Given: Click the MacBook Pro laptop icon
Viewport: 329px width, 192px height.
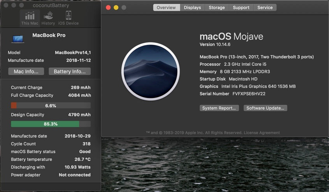Looking at the screenshot, I should click(x=18, y=38).
